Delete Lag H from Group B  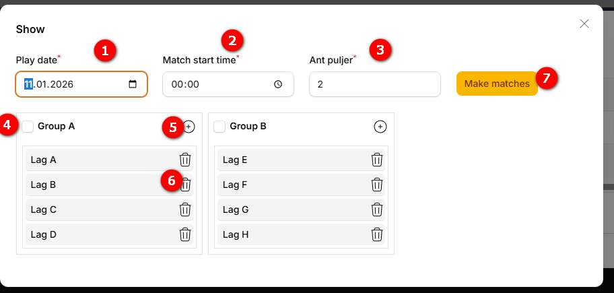pos(377,234)
